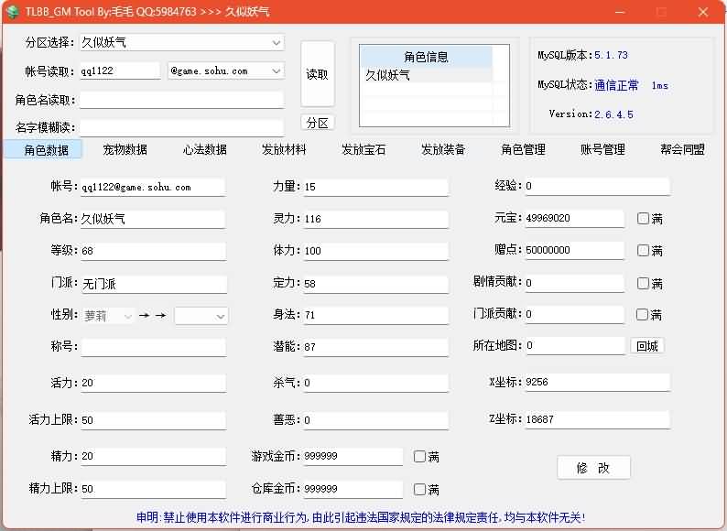Open the 性别 萝莉 dropdown
Screen dimensions: 727x531
108,316
